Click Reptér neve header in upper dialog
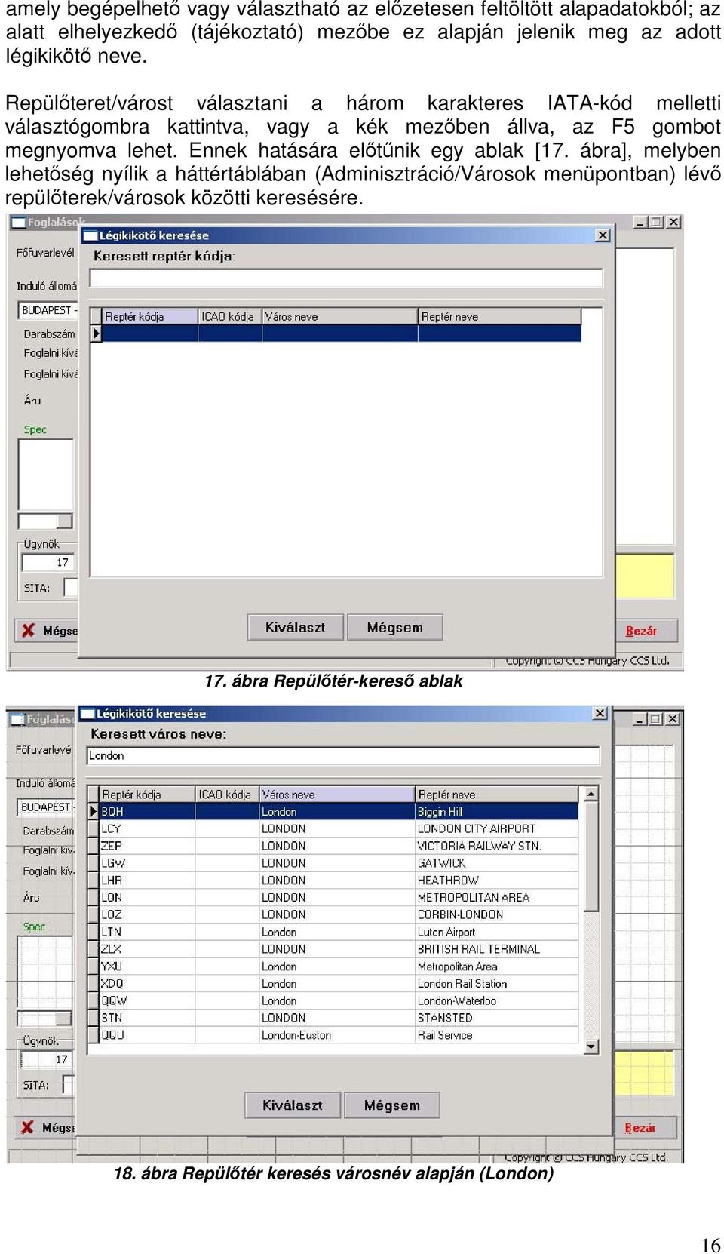Image resolution: width=724 pixels, height=1254 pixels. [499, 316]
